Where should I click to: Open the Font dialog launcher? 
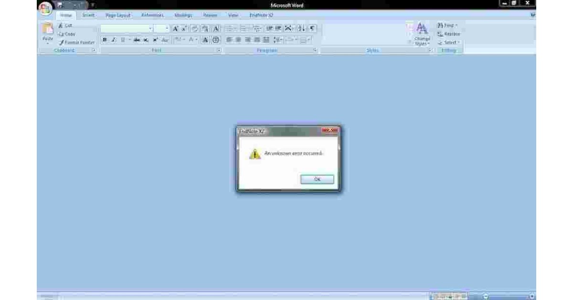pyautogui.click(x=219, y=50)
